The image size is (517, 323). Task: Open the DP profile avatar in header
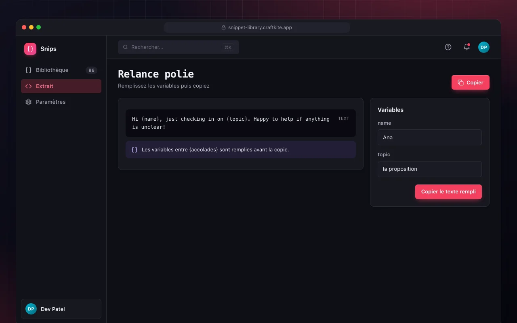484,47
